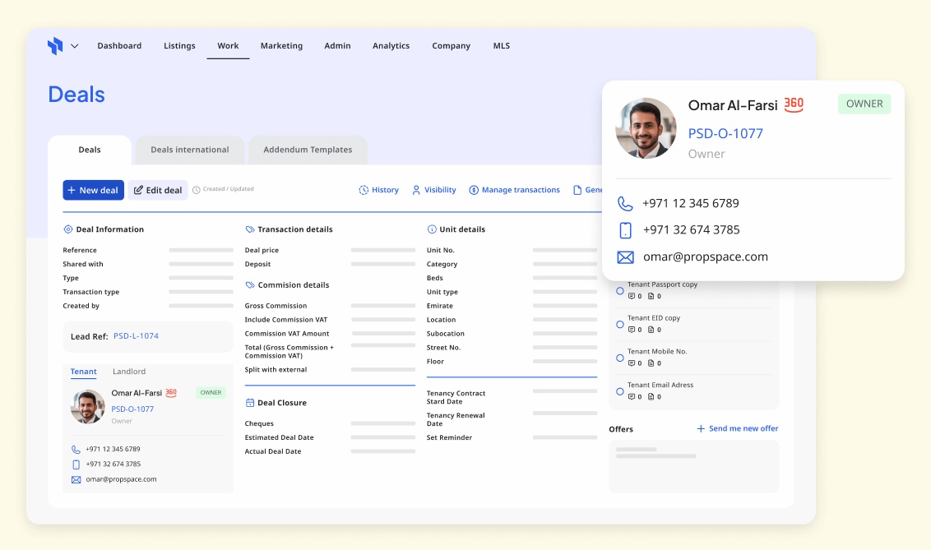Click the Commision details tag icon
Screen dimensions: 931x550
[x=250, y=284]
